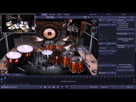The height and width of the screenshot is (102, 136).
Task: Click the left crash cymbal
Action: (37, 38)
